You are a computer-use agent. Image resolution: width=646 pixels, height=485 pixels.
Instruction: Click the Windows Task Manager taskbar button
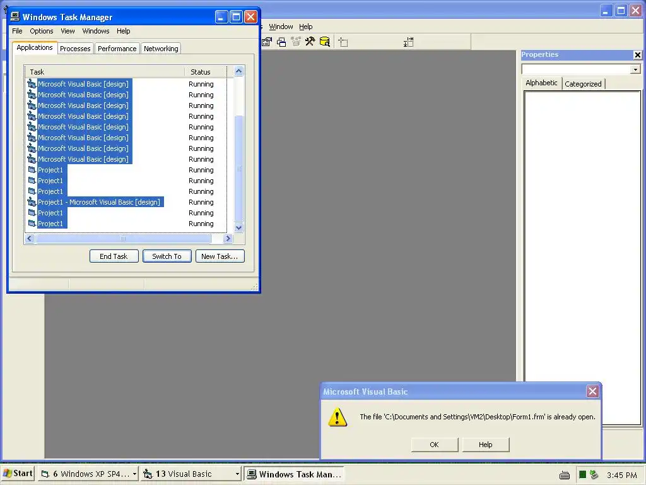click(294, 474)
